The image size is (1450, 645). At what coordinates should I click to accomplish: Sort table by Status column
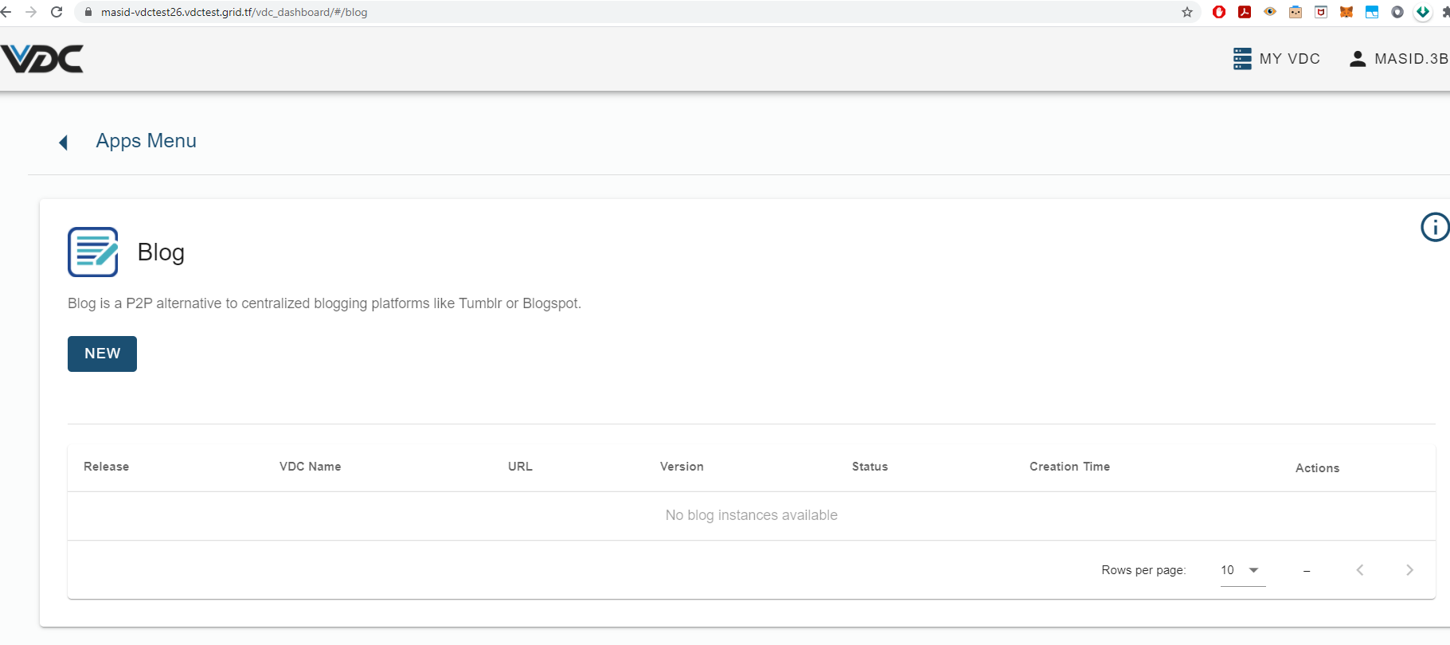(x=870, y=467)
